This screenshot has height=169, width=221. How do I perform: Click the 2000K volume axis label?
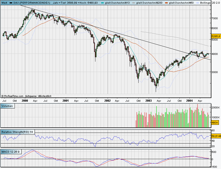point(216,108)
